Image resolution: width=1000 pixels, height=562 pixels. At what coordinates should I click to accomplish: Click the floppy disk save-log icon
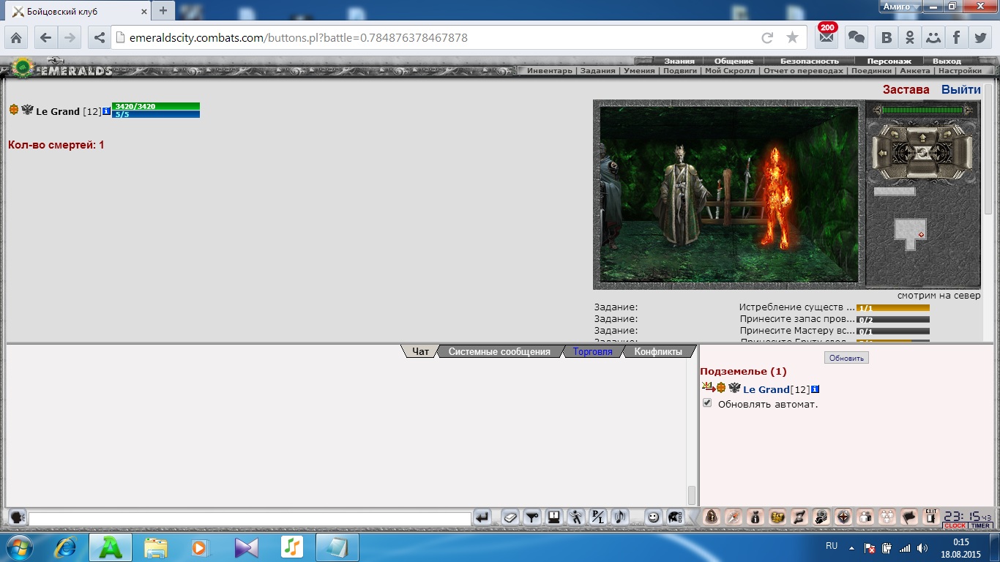pos(553,517)
